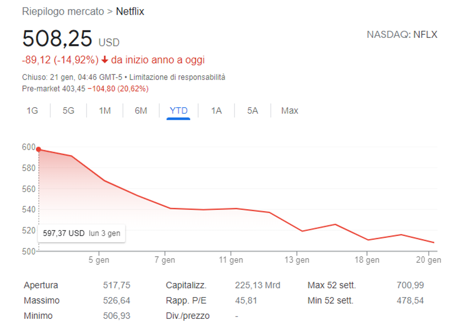Click the Massimo value 526,64
Viewport: 455px width, 330px height.
[x=117, y=300]
